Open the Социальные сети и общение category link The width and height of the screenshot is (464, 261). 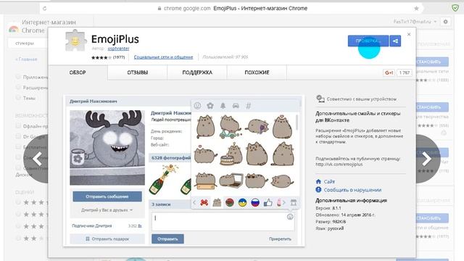tap(163, 57)
